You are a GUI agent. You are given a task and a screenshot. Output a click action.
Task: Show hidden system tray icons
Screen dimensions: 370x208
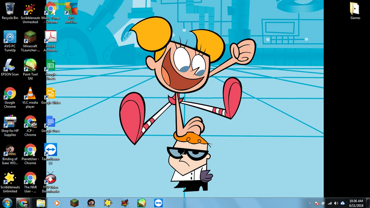(x=310, y=203)
